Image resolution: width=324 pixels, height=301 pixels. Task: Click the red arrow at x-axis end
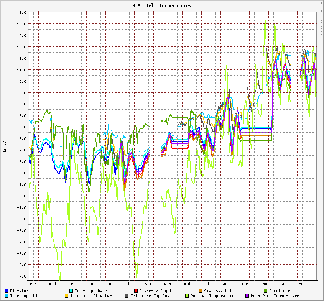pos(319,281)
